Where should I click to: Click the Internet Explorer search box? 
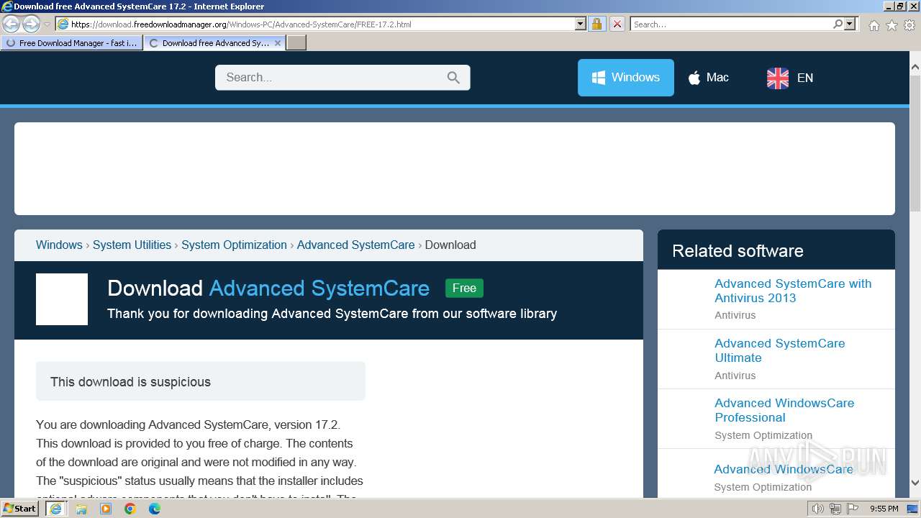click(730, 24)
